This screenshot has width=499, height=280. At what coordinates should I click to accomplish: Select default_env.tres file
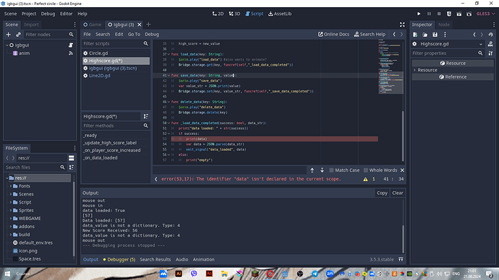35,242
